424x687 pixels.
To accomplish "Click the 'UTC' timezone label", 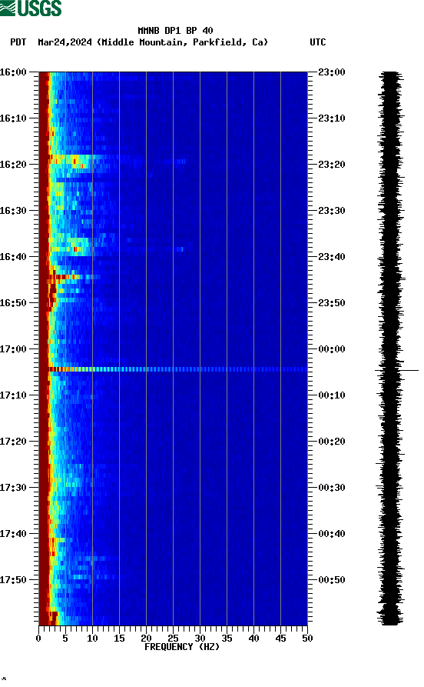I will click(318, 42).
